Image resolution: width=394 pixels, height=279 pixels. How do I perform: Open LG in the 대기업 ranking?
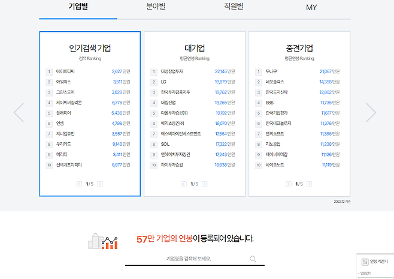click(164, 82)
